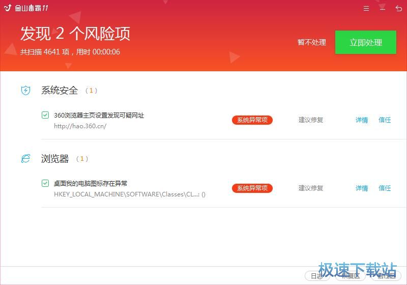Click the 系统安全 shield icon
The width and height of the screenshot is (407, 285).
coord(25,90)
